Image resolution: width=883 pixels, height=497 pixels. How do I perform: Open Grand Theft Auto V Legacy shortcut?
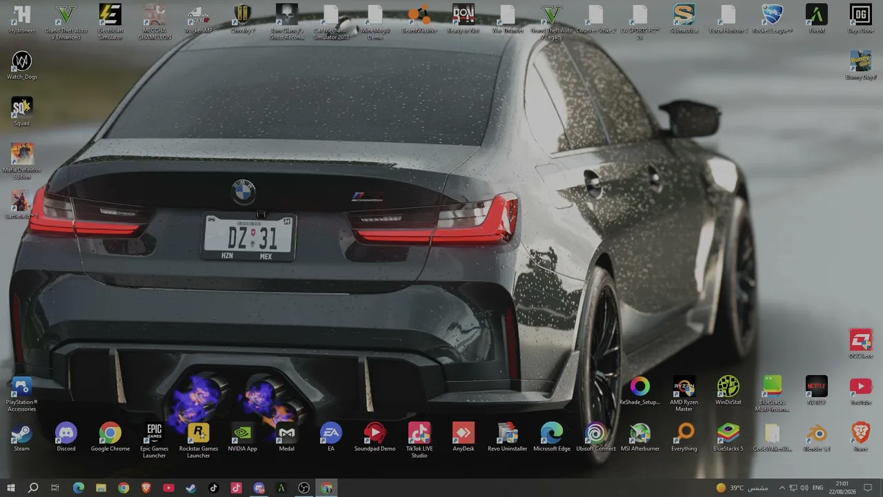coord(552,22)
